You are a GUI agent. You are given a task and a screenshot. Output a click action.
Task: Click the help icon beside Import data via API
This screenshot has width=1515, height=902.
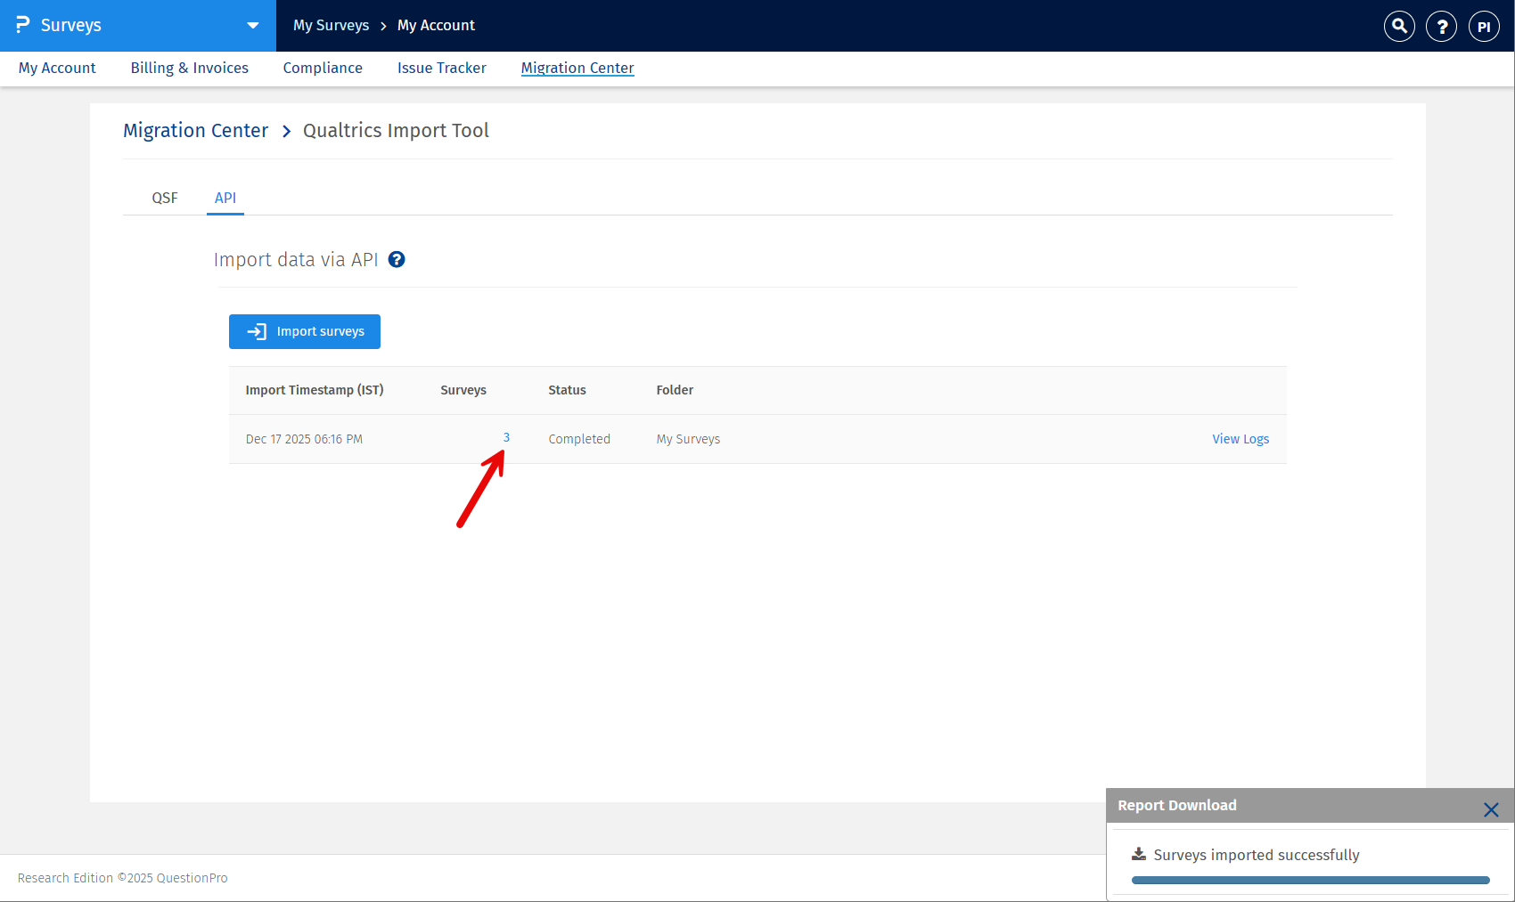397,259
